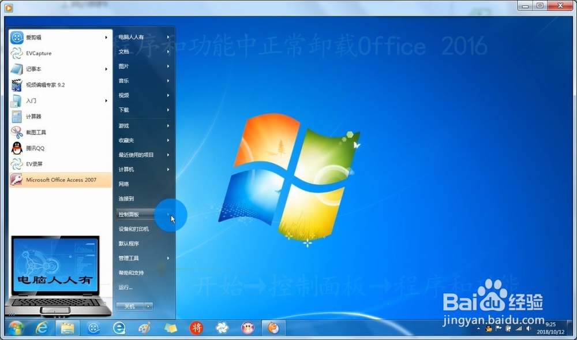The height and width of the screenshot is (340, 577).
Task: Expand the 电脑人人有 submenu arrow
Action: coord(168,37)
